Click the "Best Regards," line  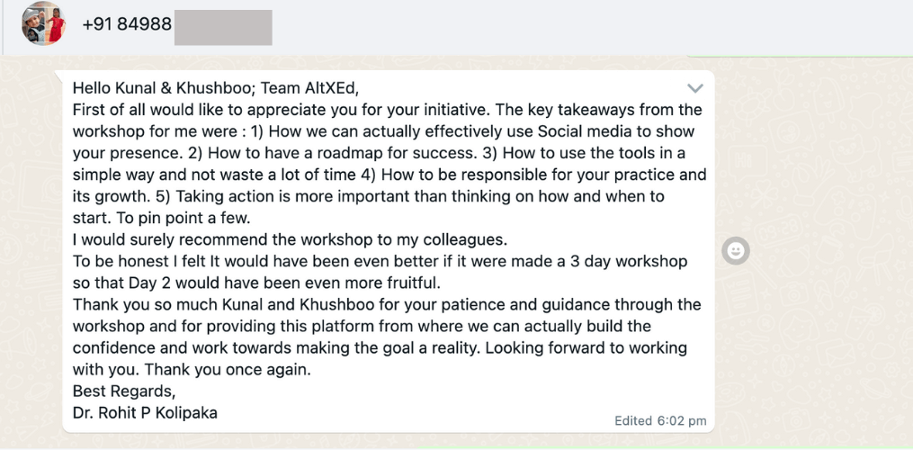pyautogui.click(x=124, y=391)
